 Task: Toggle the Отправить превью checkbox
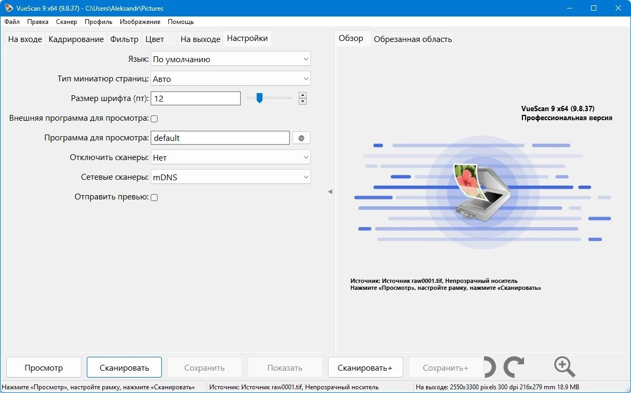pos(154,197)
